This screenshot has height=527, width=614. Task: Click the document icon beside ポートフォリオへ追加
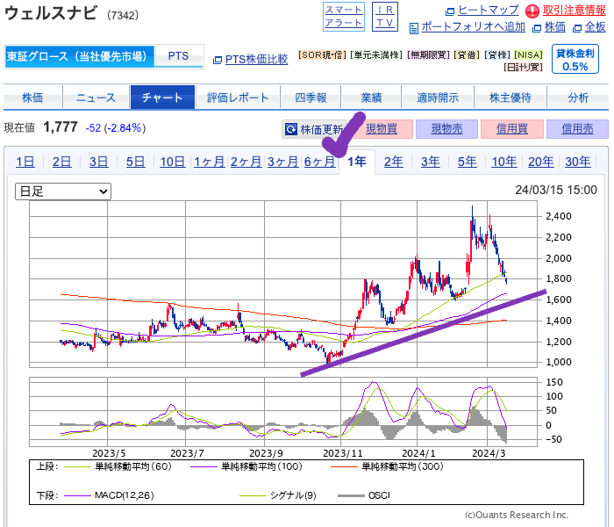pyautogui.click(x=414, y=28)
